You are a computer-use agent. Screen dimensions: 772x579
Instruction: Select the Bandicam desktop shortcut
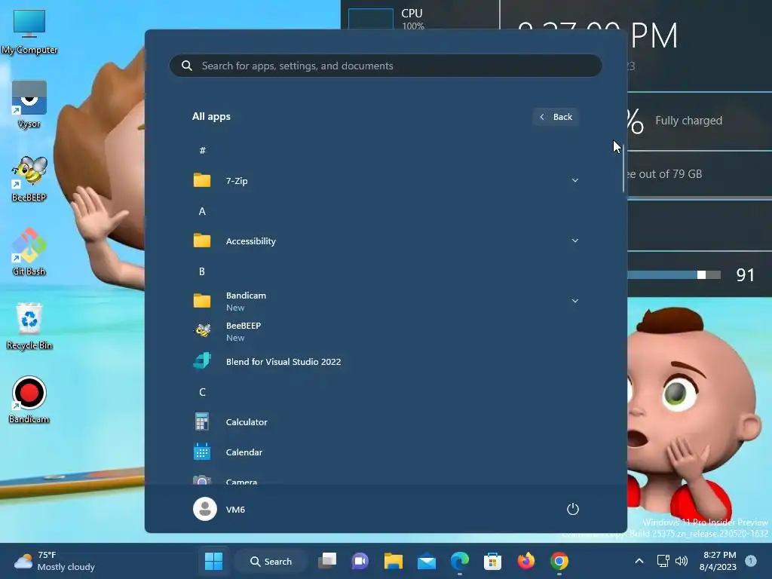pos(29,400)
